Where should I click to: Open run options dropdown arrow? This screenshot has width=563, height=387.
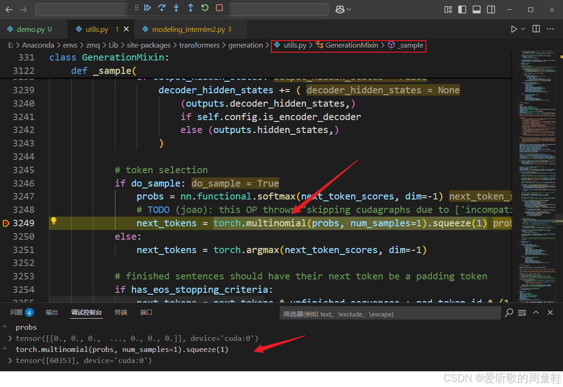pos(523,29)
